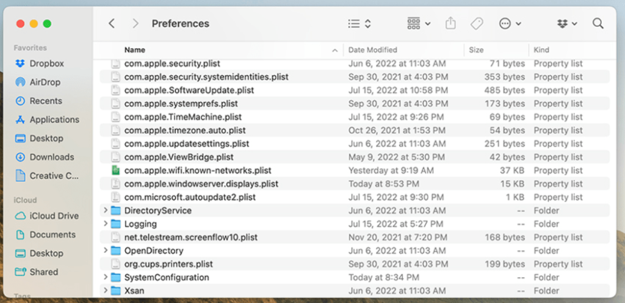Toggle the sort direction arrow in Name column
Image resolution: width=625 pixels, height=303 pixels.
coord(335,51)
